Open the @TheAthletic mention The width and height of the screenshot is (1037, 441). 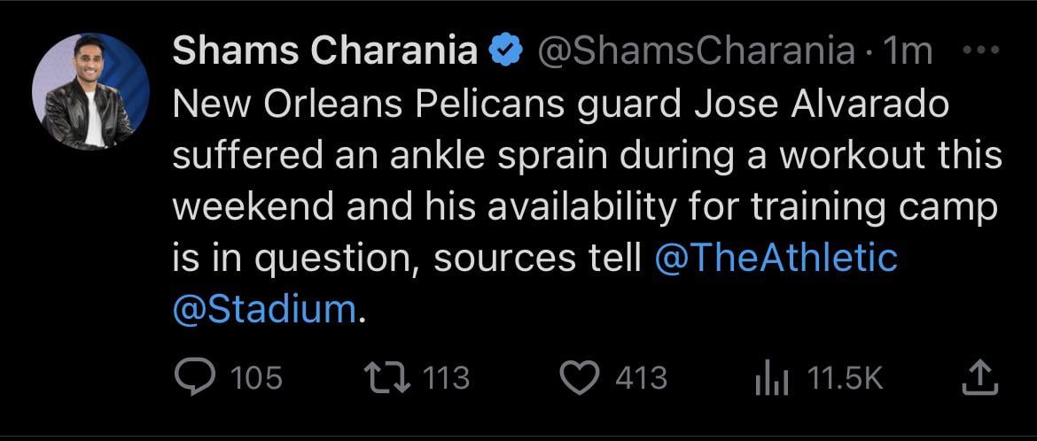[775, 257]
